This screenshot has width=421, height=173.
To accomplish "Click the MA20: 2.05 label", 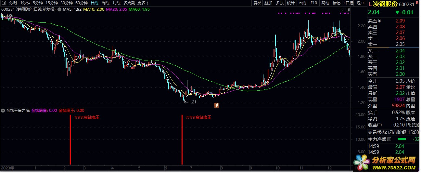I will [117, 9].
